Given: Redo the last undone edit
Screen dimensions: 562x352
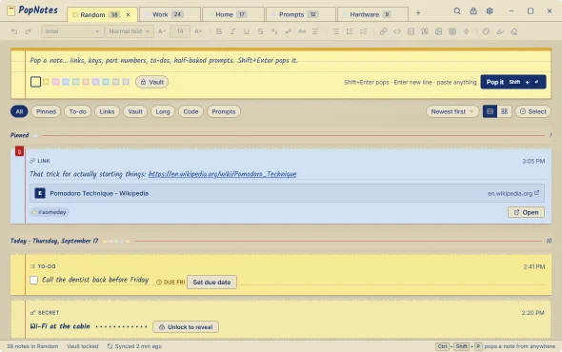Looking at the screenshot, I should pos(28,31).
